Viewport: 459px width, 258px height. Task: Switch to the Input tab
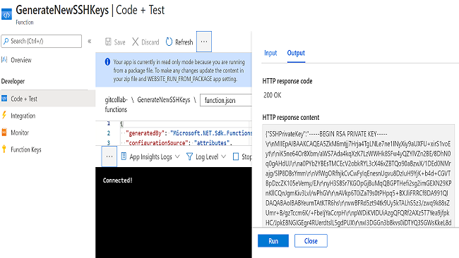[270, 53]
